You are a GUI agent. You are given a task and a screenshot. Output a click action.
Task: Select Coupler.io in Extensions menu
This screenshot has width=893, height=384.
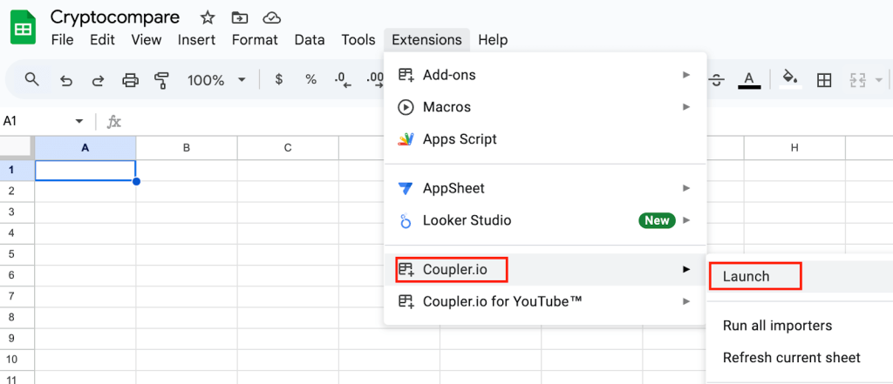545,269
